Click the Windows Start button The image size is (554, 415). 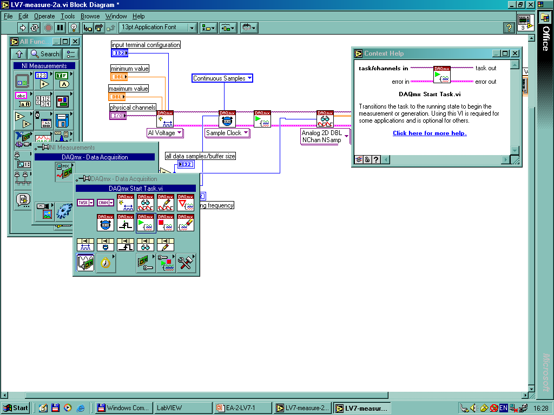(16, 408)
